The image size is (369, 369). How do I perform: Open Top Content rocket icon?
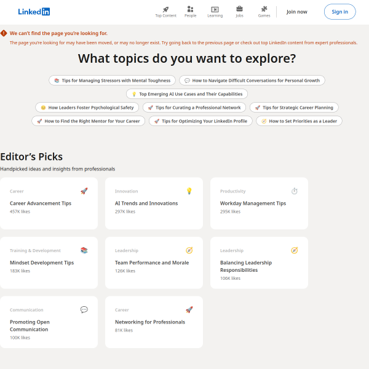[x=165, y=9]
